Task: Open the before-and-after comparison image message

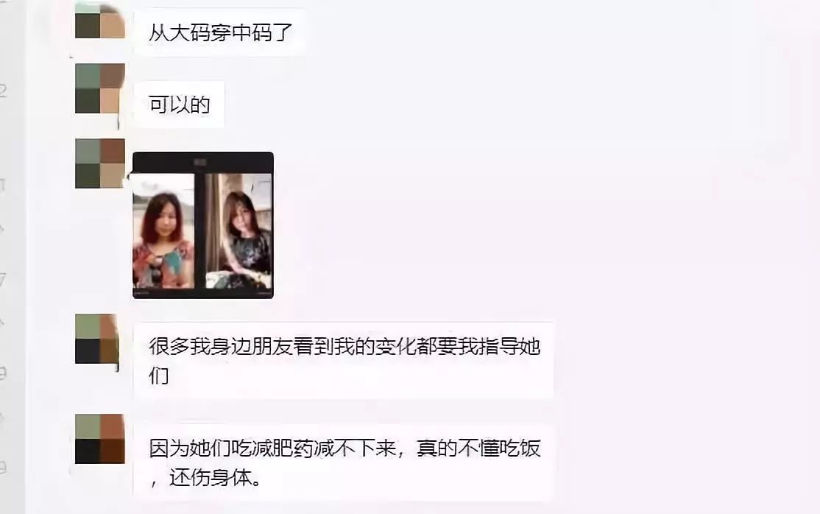Action: (x=203, y=225)
